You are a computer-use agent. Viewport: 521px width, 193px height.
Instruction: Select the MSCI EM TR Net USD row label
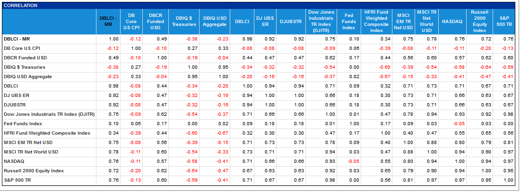(28, 142)
